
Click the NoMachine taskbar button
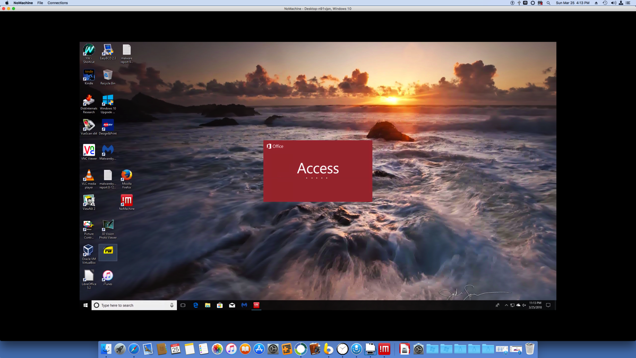click(x=256, y=305)
